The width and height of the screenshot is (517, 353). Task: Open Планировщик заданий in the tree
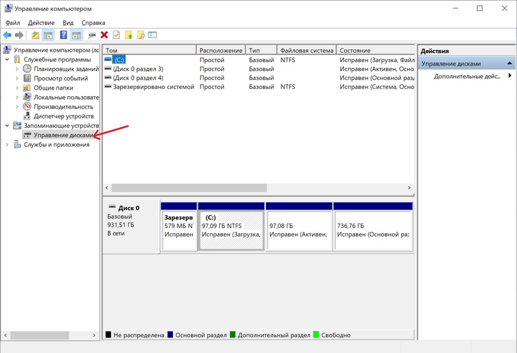click(x=65, y=69)
